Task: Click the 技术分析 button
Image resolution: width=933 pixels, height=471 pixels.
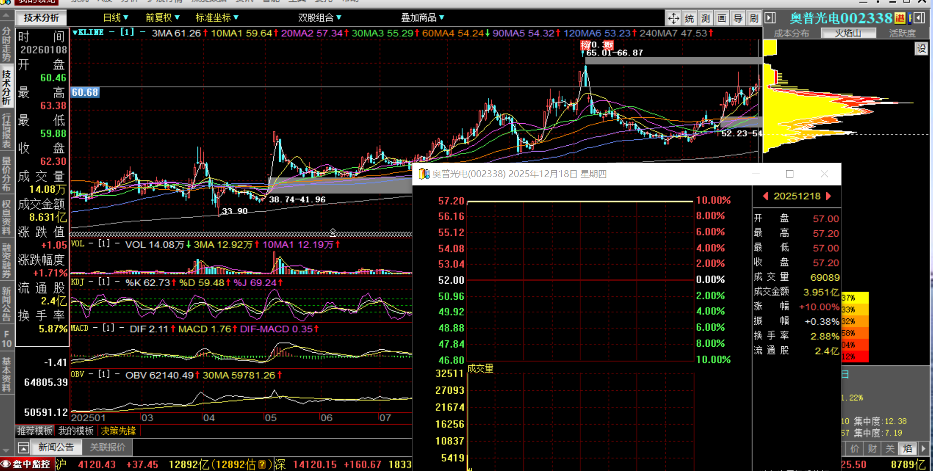Action: click(42, 18)
